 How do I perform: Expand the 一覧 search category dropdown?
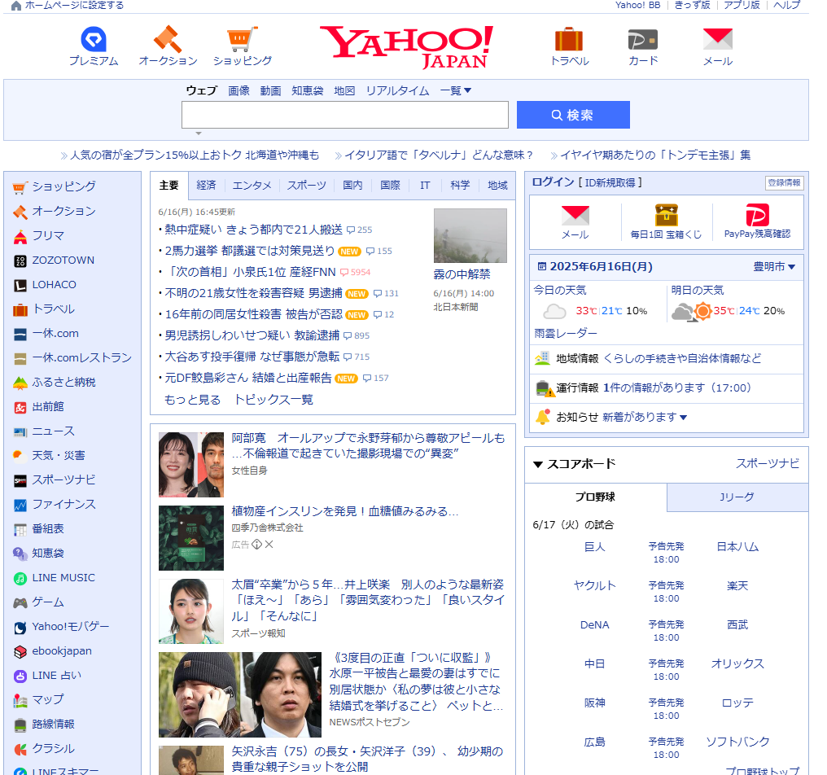coord(456,90)
